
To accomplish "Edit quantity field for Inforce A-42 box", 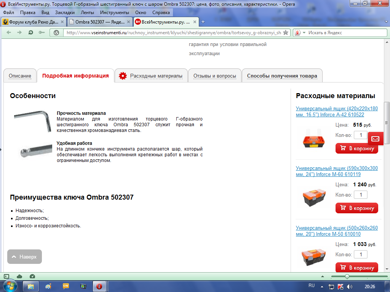I will click(361, 135).
